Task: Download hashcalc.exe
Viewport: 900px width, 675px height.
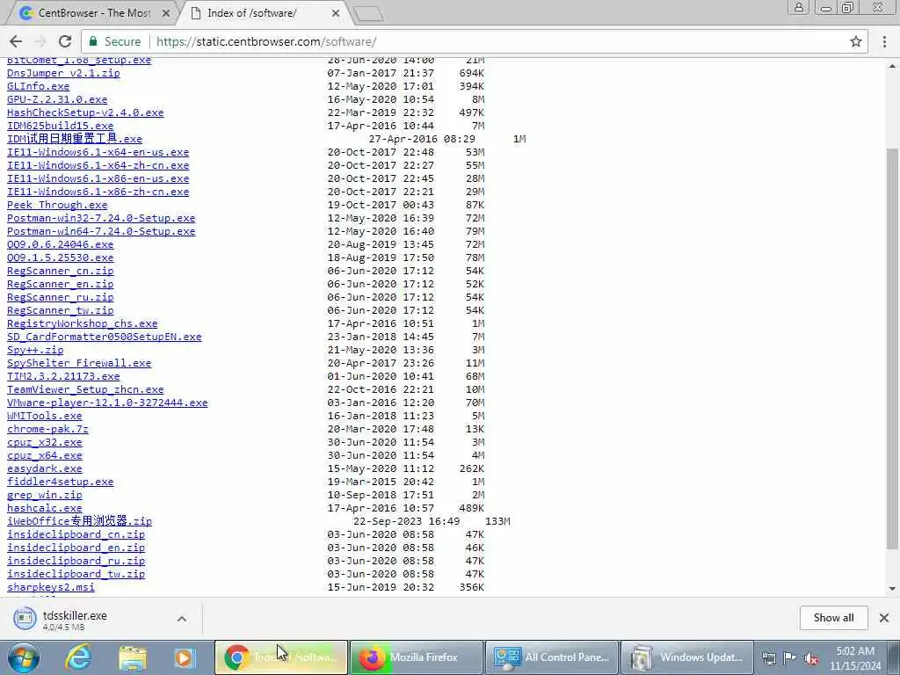Action: pos(44,509)
